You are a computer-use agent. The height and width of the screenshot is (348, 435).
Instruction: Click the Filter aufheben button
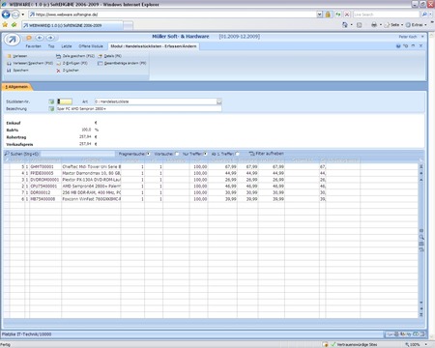pos(266,154)
